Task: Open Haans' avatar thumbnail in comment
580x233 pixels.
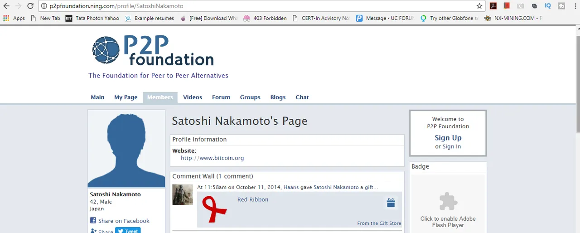Action: click(x=183, y=194)
